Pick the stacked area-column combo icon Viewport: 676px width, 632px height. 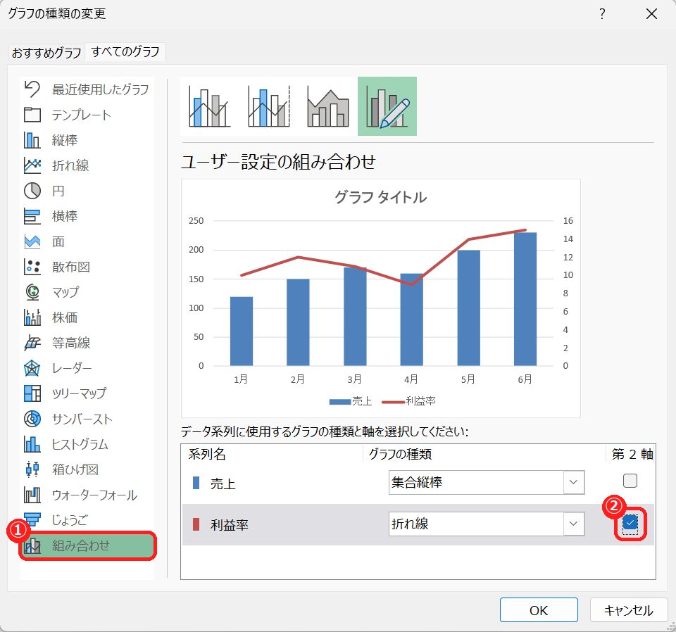[x=327, y=106]
